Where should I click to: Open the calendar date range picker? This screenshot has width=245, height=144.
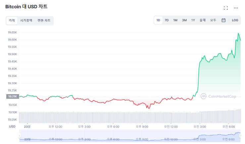click(223, 20)
